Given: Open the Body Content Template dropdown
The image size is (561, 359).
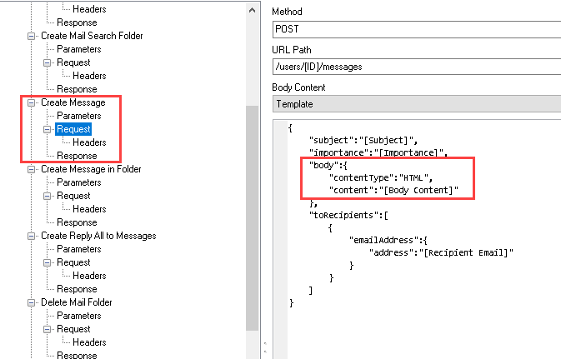Looking at the screenshot, I should [416, 104].
